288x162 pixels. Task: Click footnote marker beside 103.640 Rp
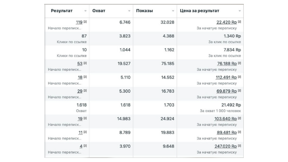239,118
